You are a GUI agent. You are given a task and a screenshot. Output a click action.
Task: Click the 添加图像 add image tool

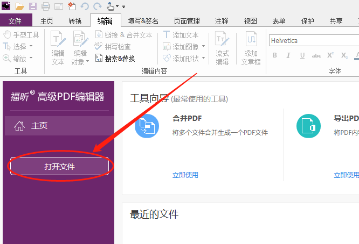(181, 47)
